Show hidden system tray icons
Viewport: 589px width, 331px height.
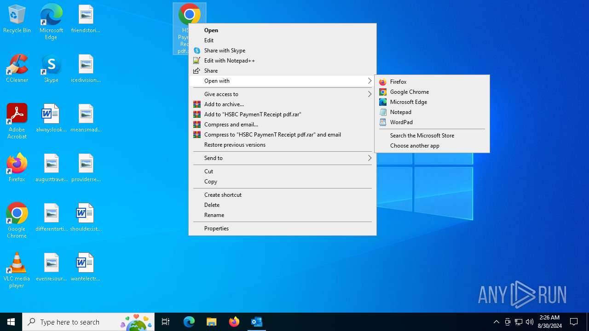coord(496,322)
